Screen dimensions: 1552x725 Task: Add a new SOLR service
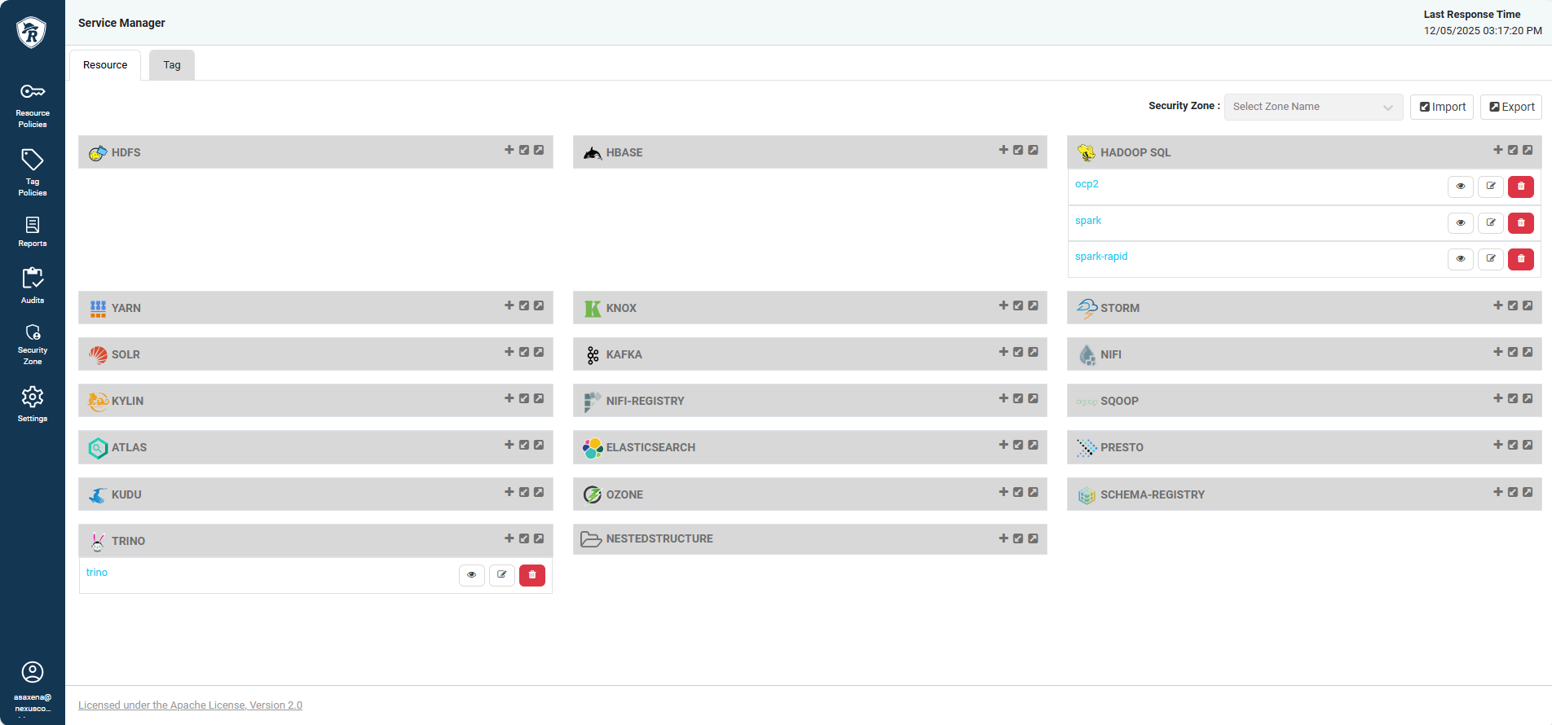[509, 352]
